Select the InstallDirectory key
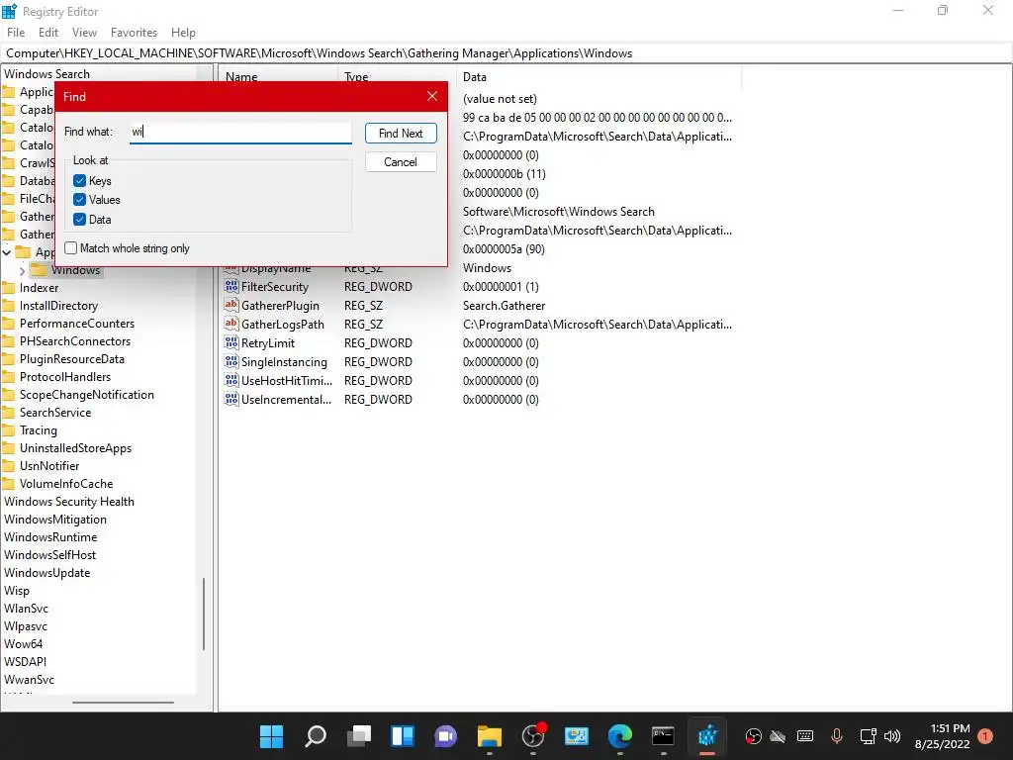Image resolution: width=1013 pixels, height=760 pixels. [x=58, y=306]
